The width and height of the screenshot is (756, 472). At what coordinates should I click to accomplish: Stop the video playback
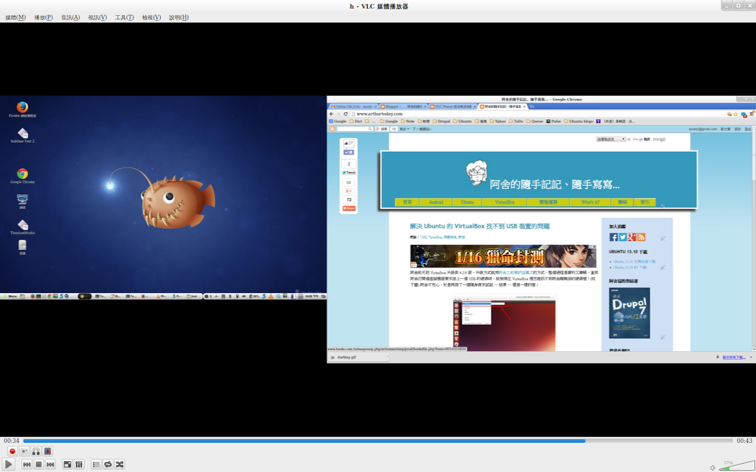[38, 464]
